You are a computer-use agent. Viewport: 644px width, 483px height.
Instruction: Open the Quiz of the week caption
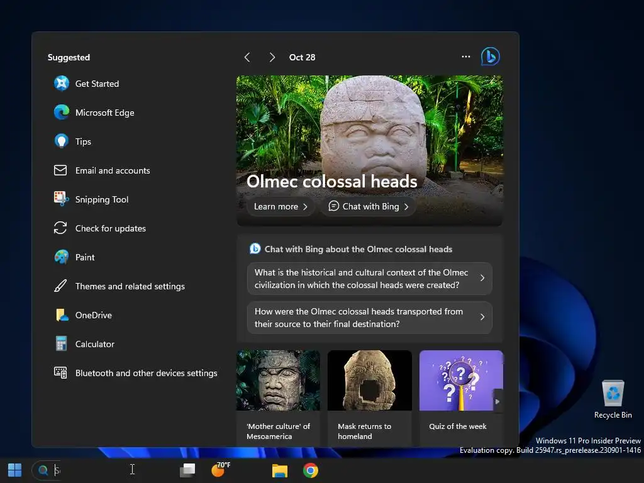(x=458, y=426)
